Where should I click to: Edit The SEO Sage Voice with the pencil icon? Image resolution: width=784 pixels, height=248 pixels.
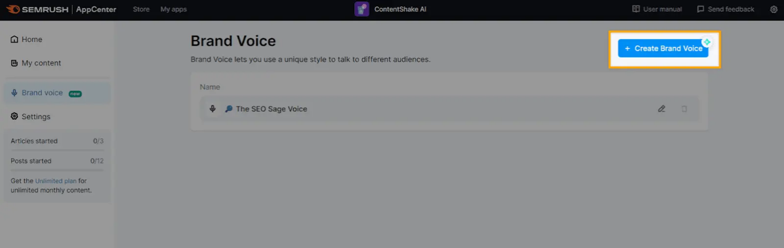point(662,109)
